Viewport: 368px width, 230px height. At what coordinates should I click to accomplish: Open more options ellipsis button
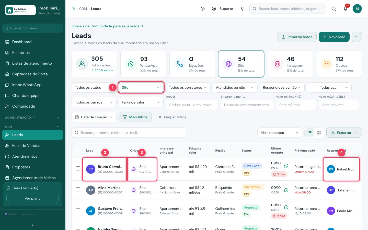357,37
